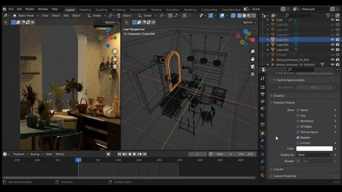Switch to the Animation workspace tab
Viewport: 342px width, 192px height.
[x=172, y=10]
